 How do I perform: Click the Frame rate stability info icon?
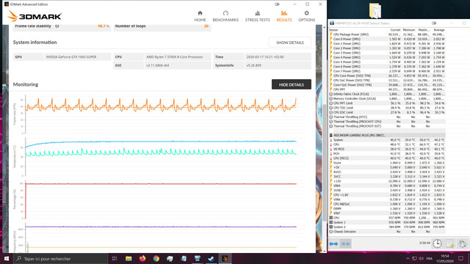point(57,26)
